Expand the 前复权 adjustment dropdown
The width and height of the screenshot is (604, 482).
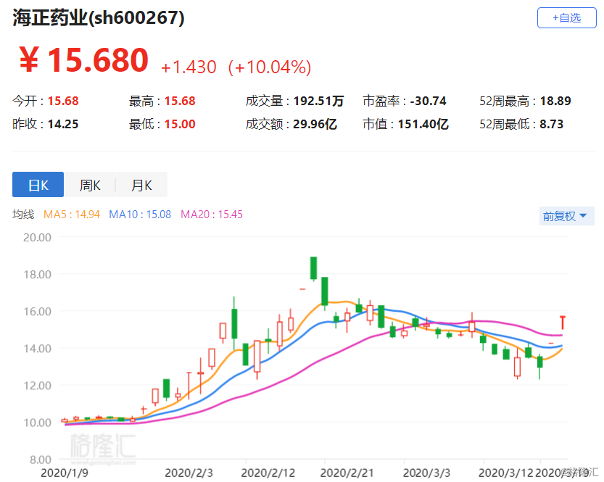pyautogui.click(x=564, y=216)
